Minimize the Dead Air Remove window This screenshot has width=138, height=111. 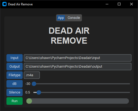(x=107, y=4)
